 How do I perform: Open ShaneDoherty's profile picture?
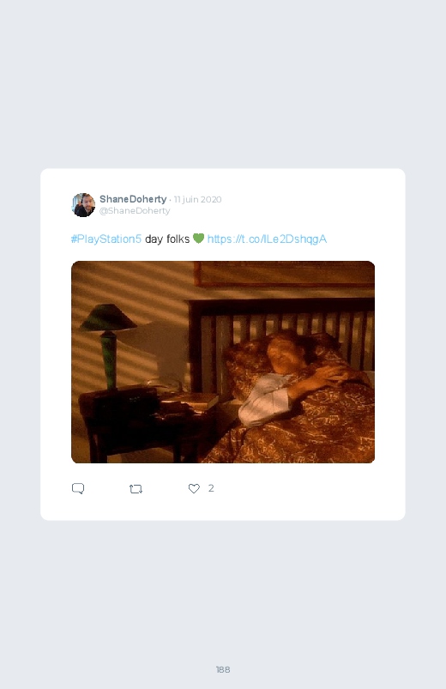coord(83,205)
